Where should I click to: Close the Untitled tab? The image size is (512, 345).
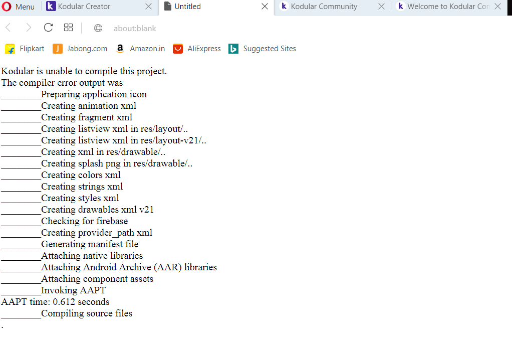[x=265, y=7]
